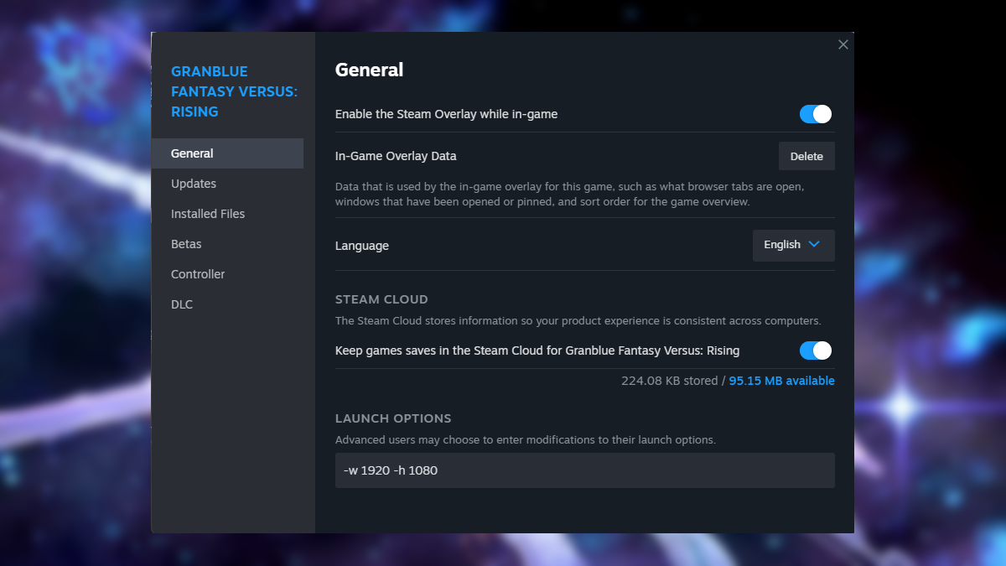Screen dimensions: 1006x566
Task: View the DLC section
Action: pos(182,304)
